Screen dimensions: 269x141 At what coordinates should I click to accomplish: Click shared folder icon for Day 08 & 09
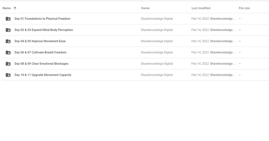[8, 64]
